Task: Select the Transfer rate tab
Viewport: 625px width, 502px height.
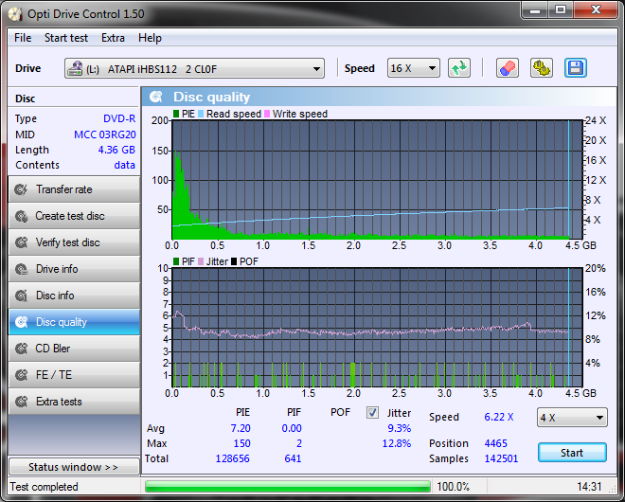Action: coord(74,189)
